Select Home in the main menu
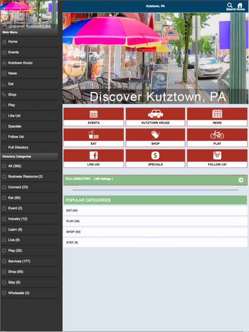The height and width of the screenshot is (332, 249). coord(29,41)
